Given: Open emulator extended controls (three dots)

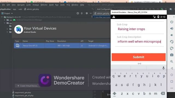Looking at the screenshot, I should 172,88.
